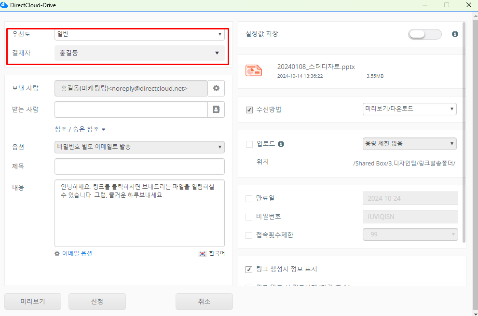
Task: Enable the 업로드 checkbox
Action: click(249, 144)
